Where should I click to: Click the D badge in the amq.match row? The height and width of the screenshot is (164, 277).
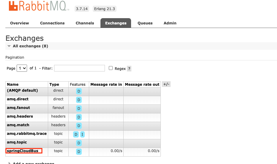coord(79,126)
